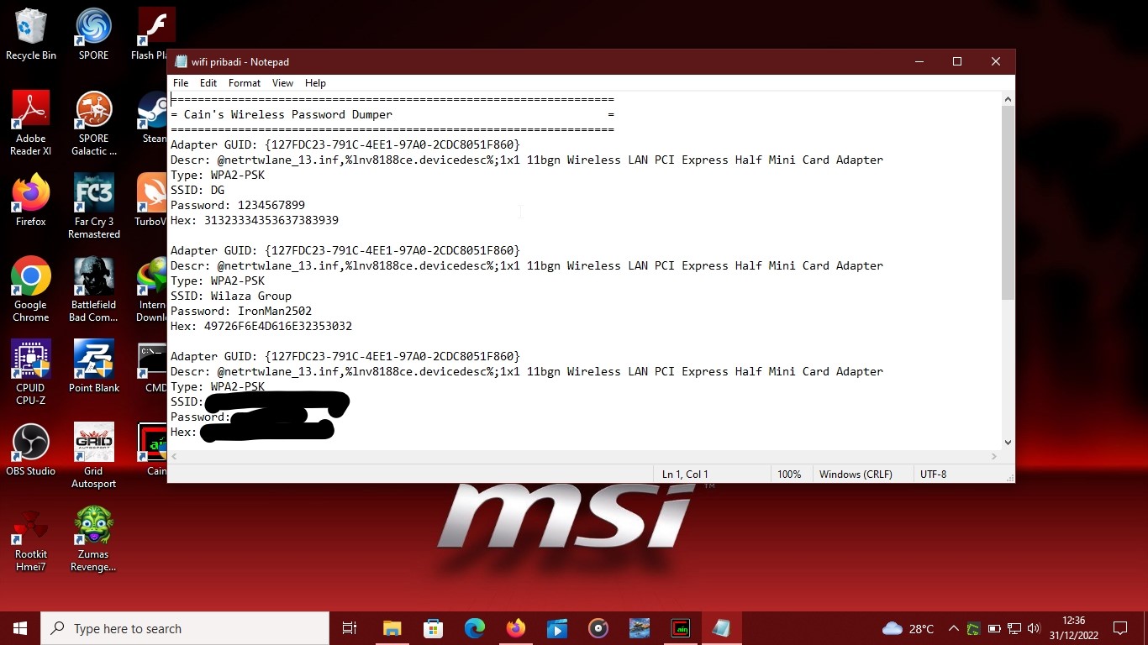Image resolution: width=1148 pixels, height=645 pixels.
Task: Click the Password: IronMan2502 line
Action: [241, 311]
